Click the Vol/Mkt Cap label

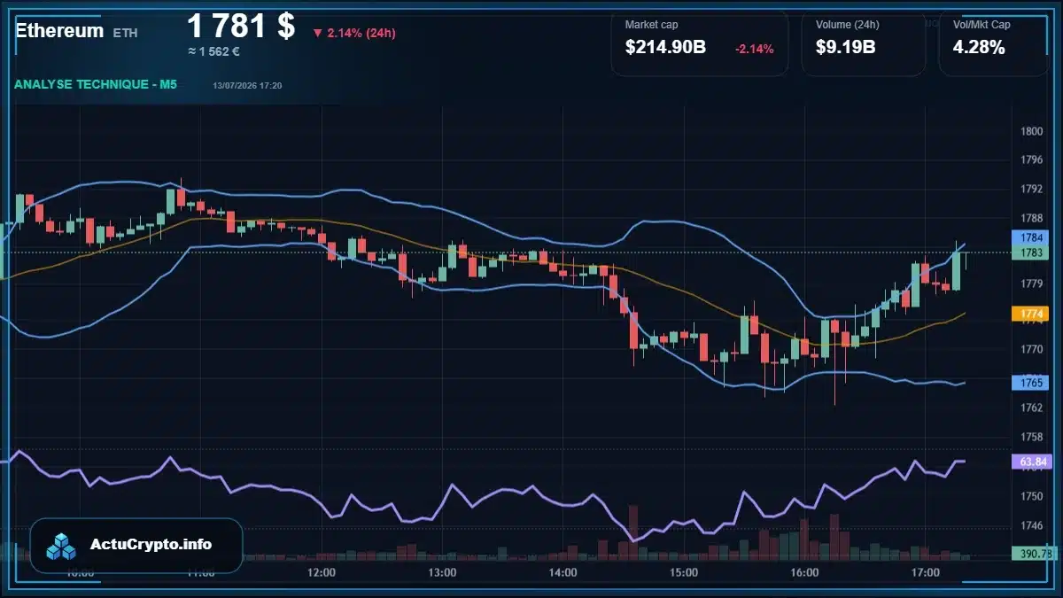pyautogui.click(x=982, y=25)
